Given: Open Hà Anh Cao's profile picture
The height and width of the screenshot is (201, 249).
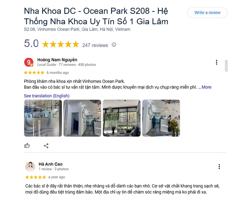Looking at the screenshot, I should pyautogui.click(x=30, y=166).
